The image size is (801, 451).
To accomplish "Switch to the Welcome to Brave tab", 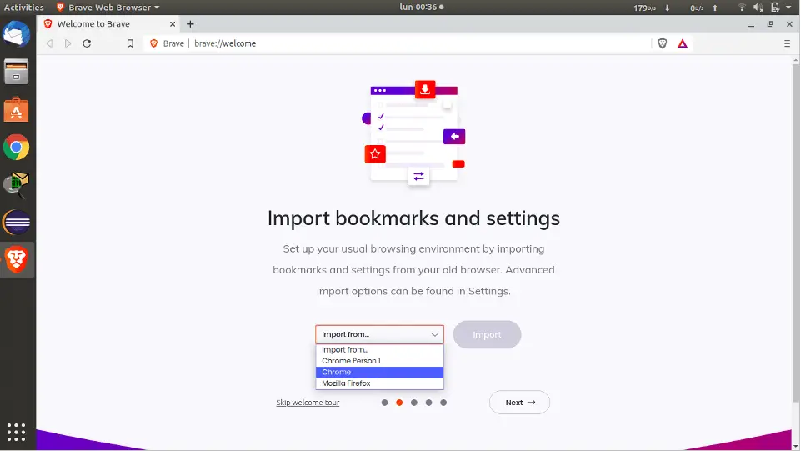I will [x=108, y=24].
